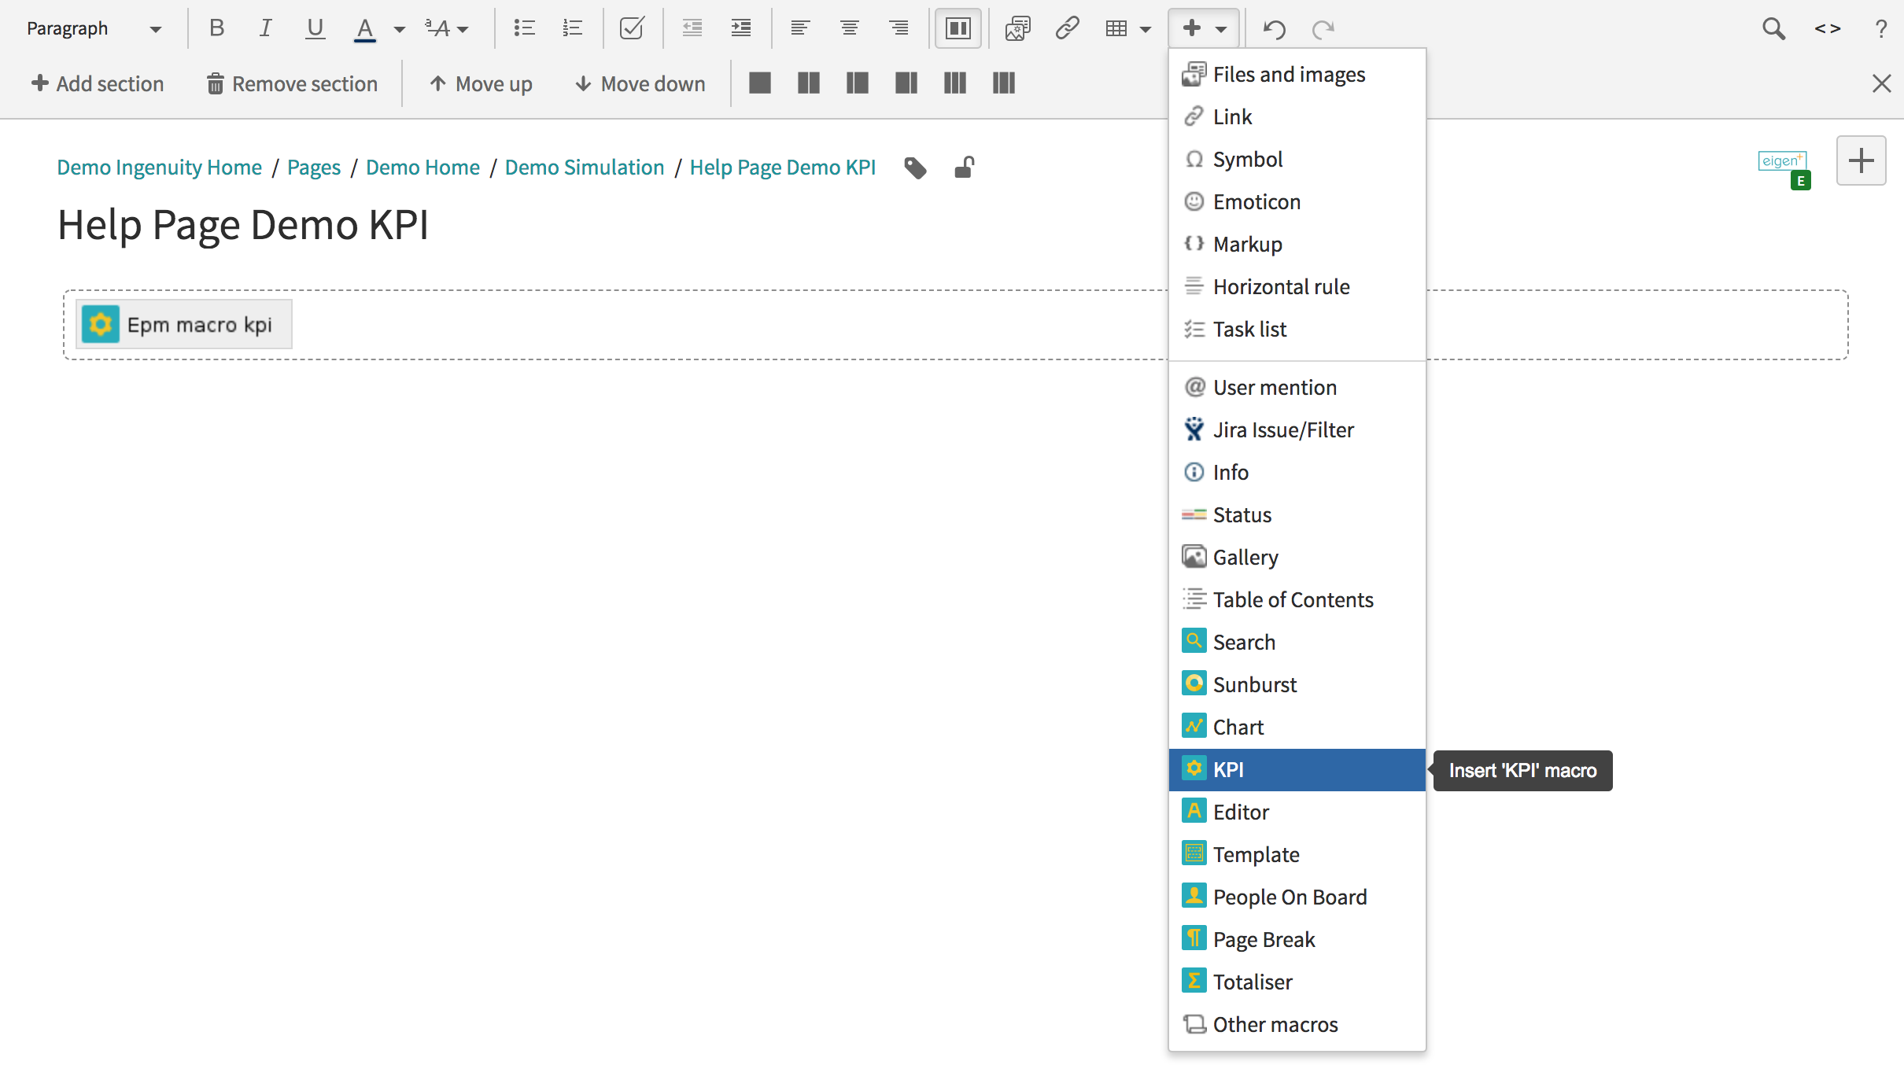Click the page restrictions unlock icon
Viewport: 1904px width, 1065px height.
[964, 168]
